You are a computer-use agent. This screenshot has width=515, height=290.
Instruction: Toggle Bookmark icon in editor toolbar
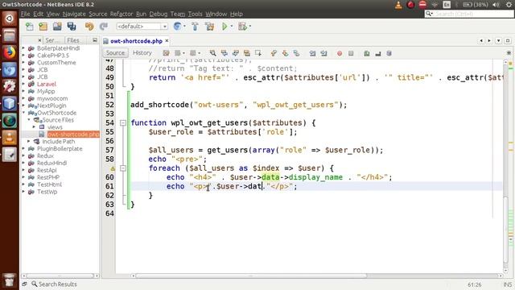pos(296,53)
